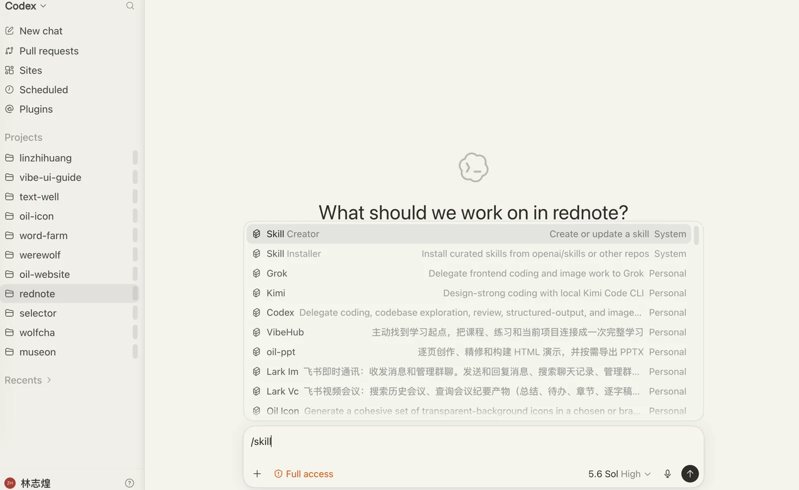Open Pull requests
Viewport: 799px width, 490px height.
[x=69, y=51]
